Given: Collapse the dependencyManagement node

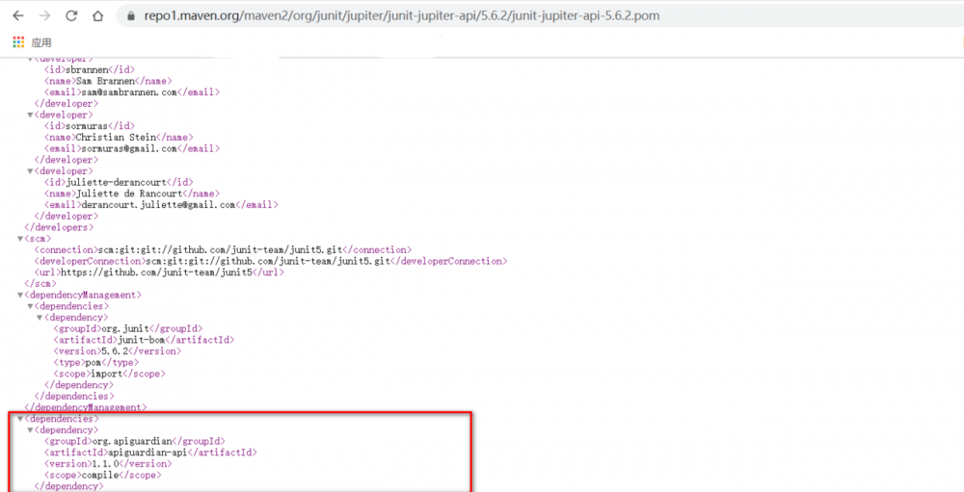Looking at the screenshot, I should pyautogui.click(x=20, y=295).
